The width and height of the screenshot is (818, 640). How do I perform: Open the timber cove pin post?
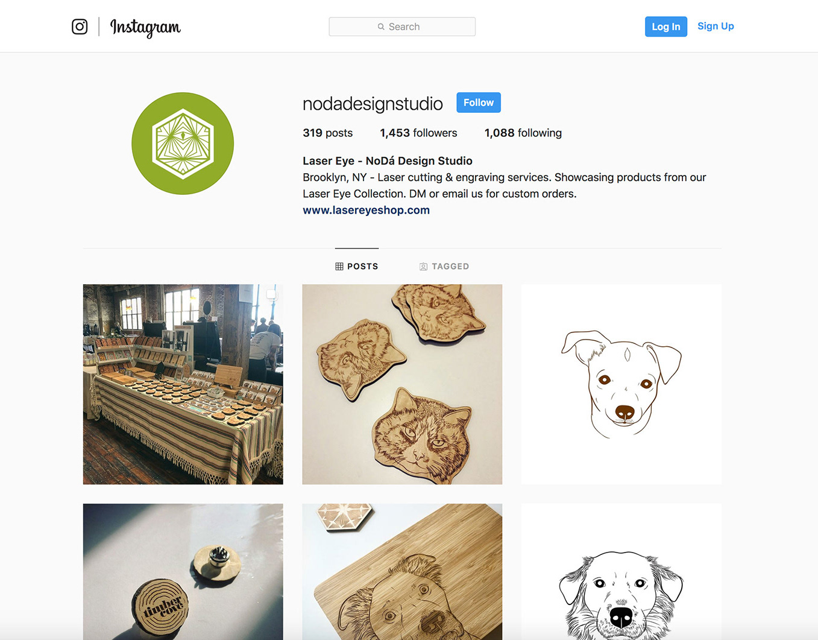click(x=183, y=572)
